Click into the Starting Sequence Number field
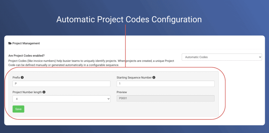This screenshot has height=133, width=269. point(165,84)
